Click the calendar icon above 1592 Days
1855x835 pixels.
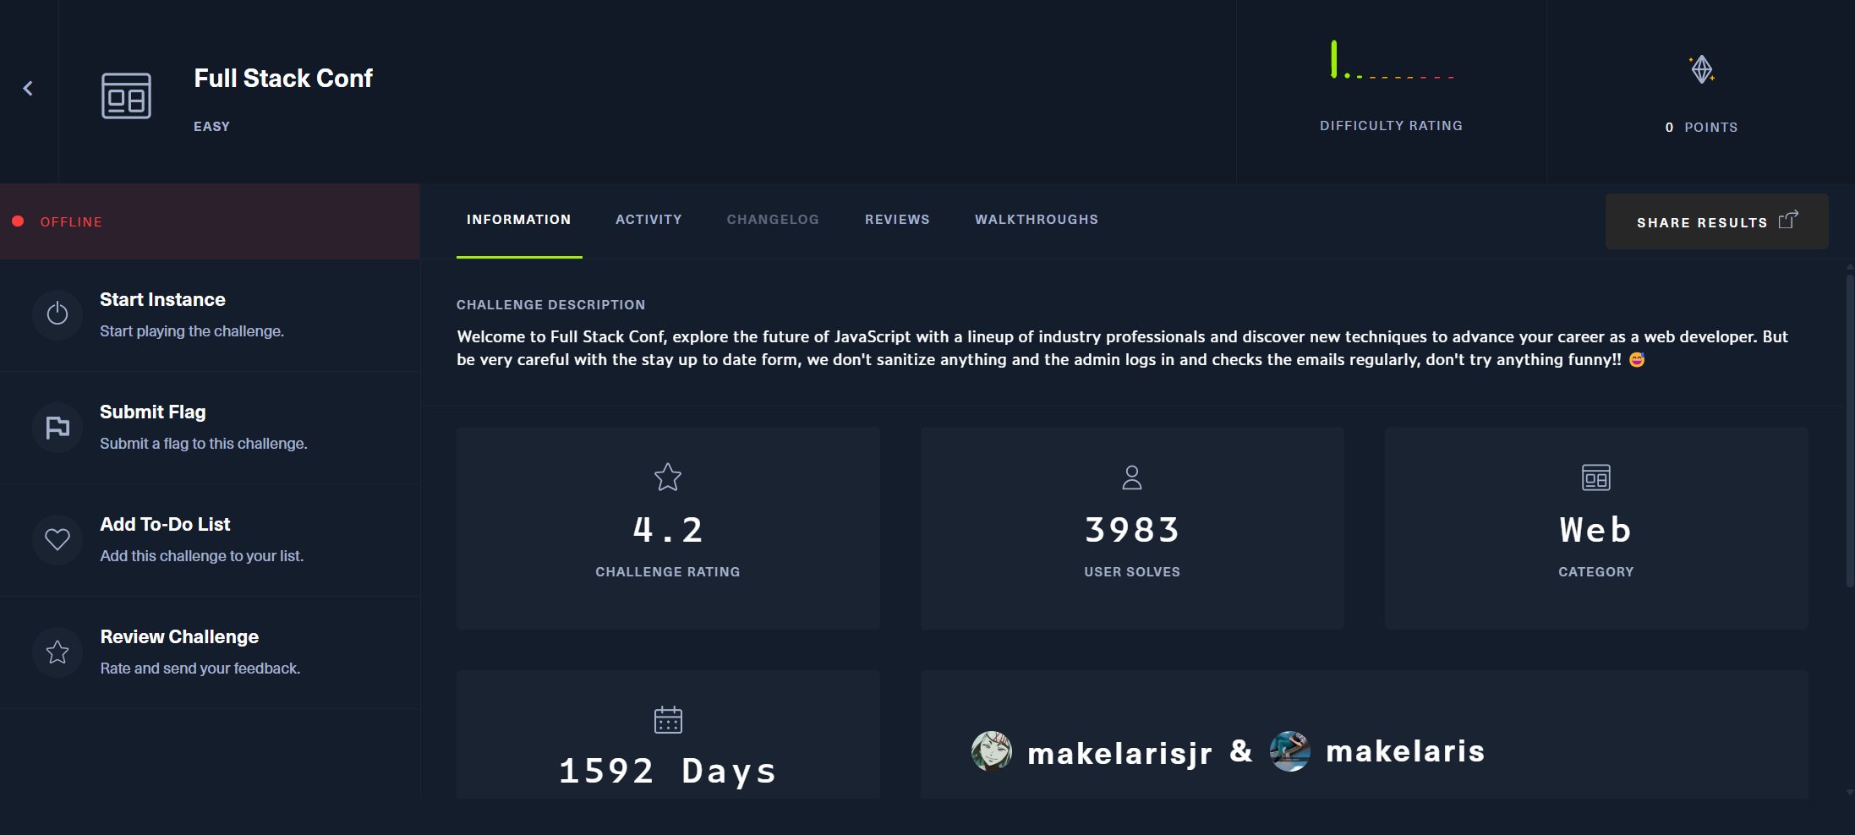[x=668, y=720]
